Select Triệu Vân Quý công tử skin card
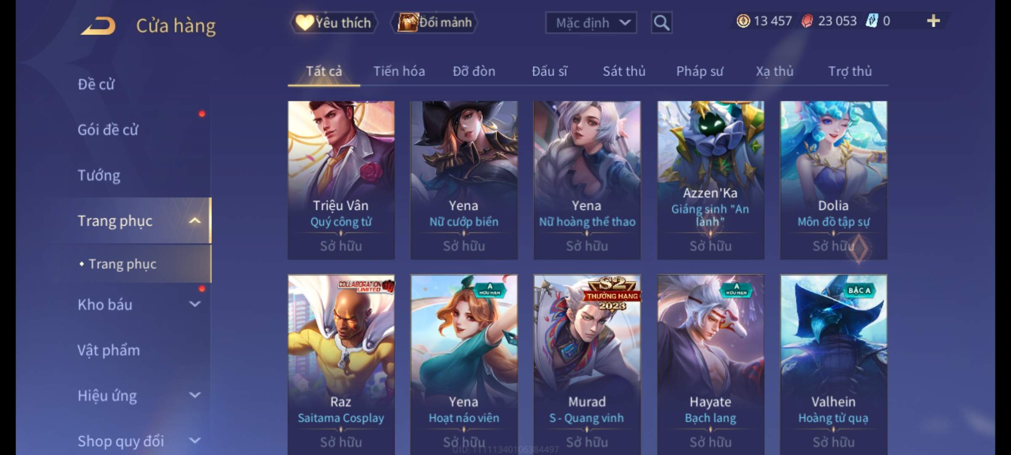1011x455 pixels. coord(341,180)
